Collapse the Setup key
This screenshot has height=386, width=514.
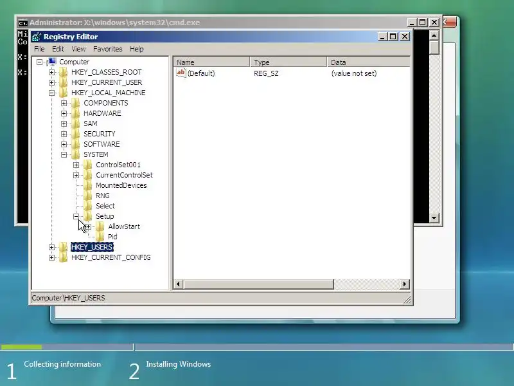point(76,216)
